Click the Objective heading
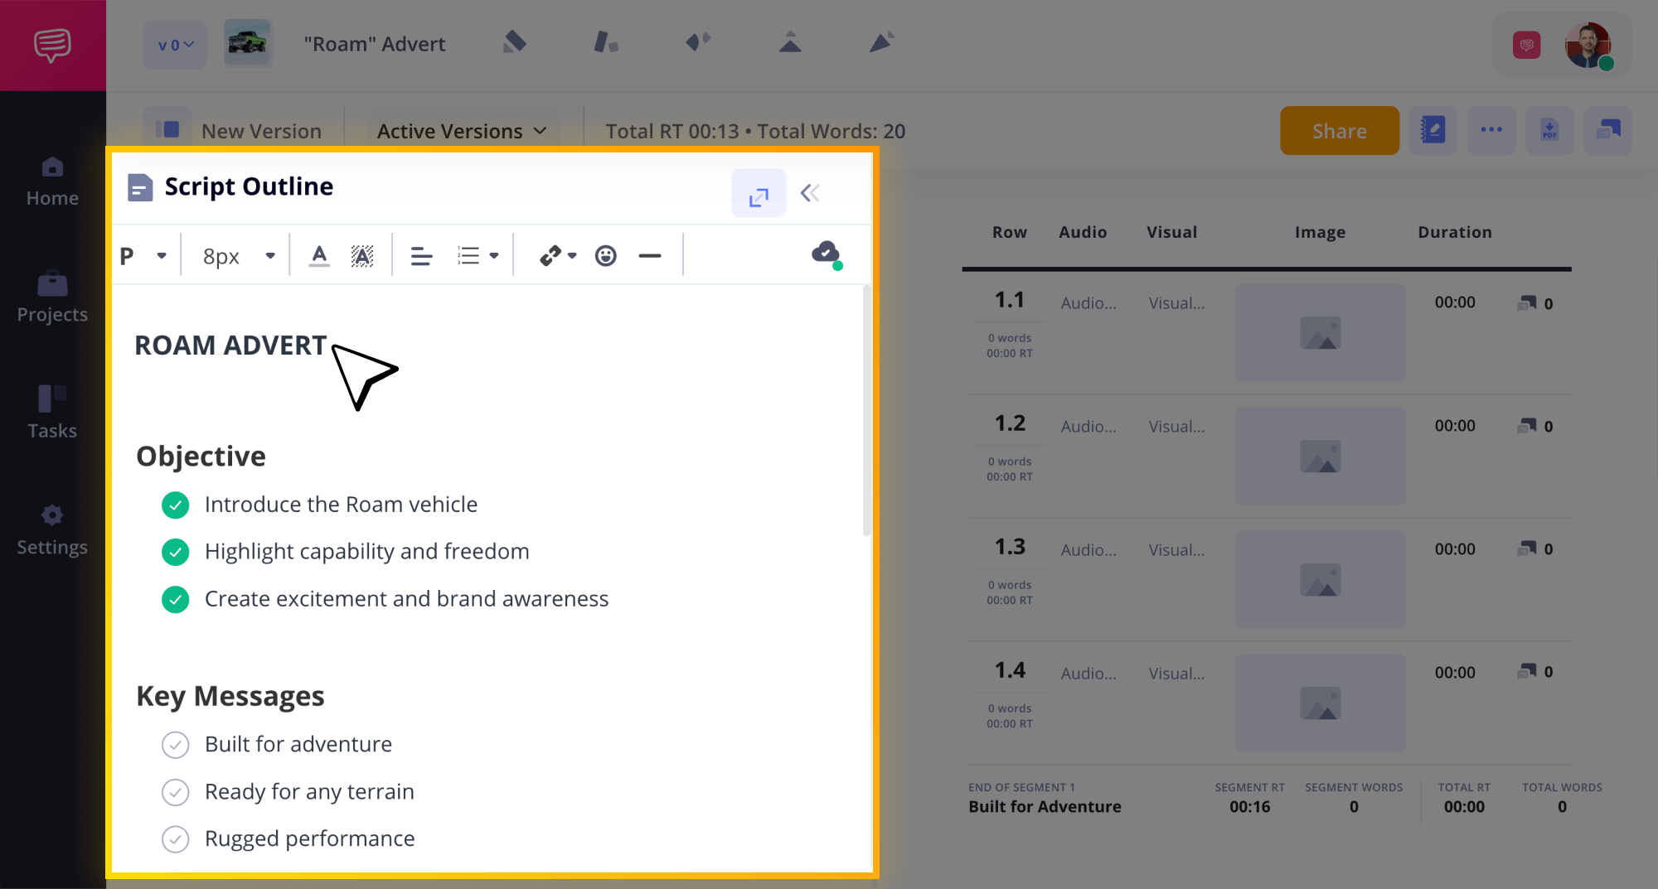 pos(201,456)
